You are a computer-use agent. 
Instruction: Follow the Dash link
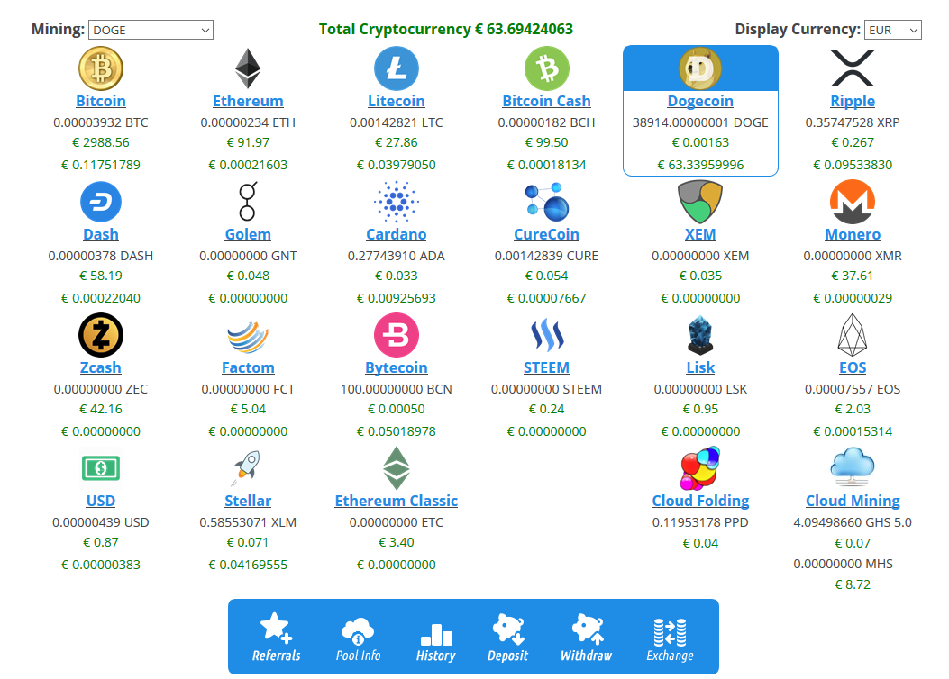click(100, 234)
